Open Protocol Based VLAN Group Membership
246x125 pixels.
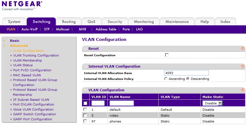tap(35, 92)
